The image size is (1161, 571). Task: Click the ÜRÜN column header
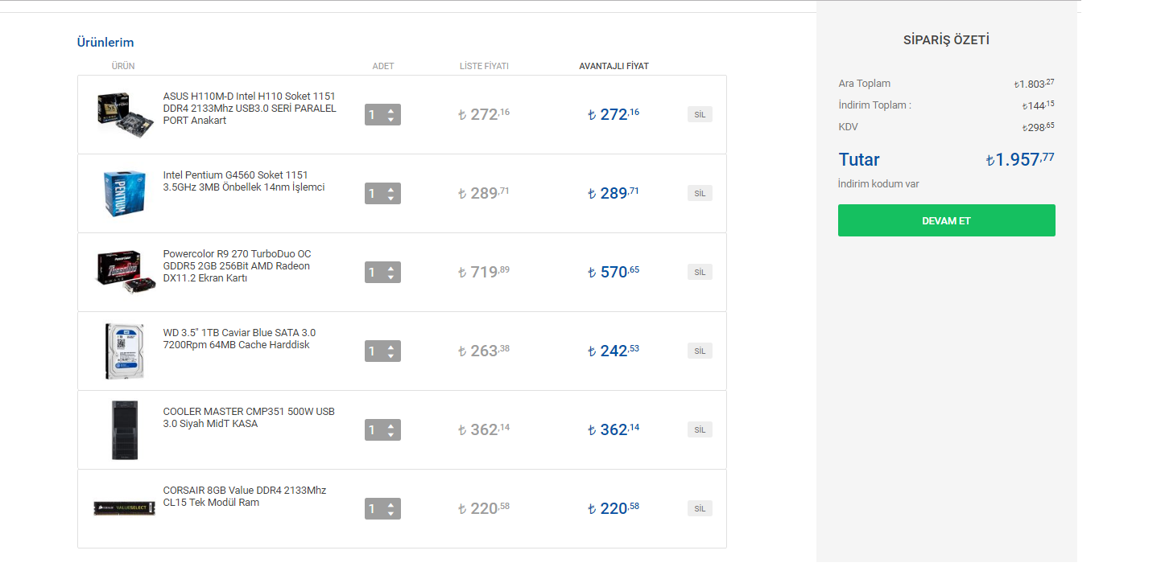(x=123, y=66)
